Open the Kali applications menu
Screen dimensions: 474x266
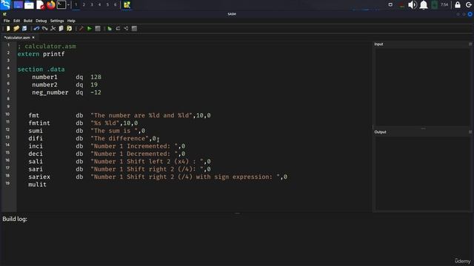(x=5, y=4)
